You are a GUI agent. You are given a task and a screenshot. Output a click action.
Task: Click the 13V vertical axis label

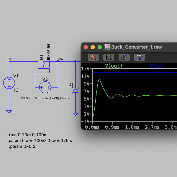tap(85, 69)
